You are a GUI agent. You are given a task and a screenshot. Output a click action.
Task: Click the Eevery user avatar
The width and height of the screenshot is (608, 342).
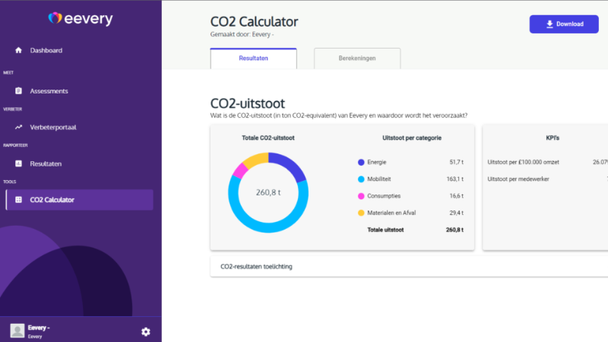pos(17,331)
